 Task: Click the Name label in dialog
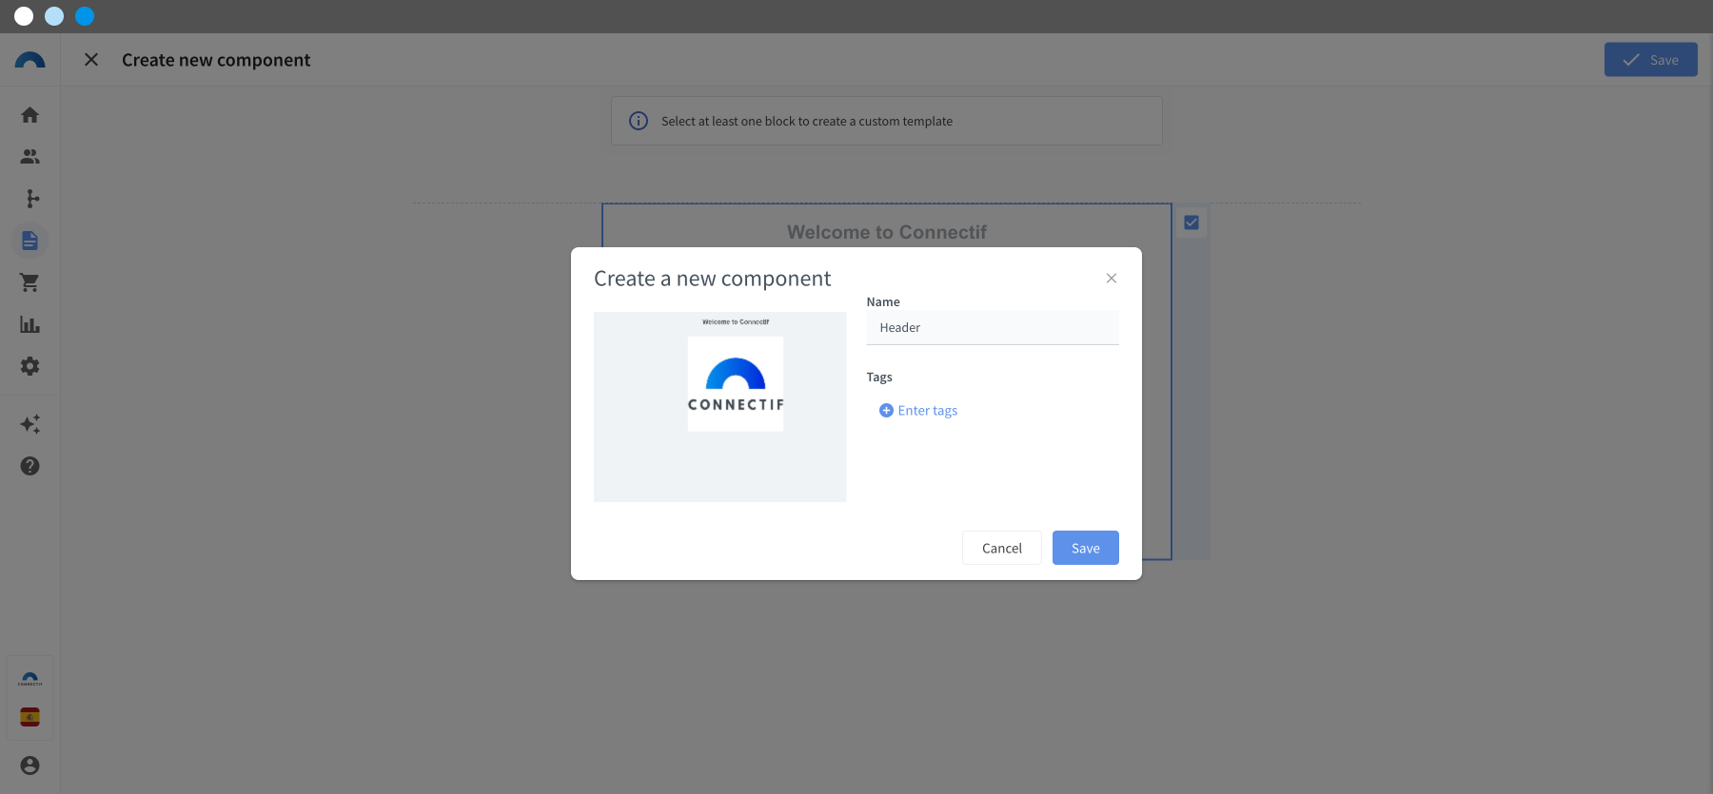[x=883, y=302]
